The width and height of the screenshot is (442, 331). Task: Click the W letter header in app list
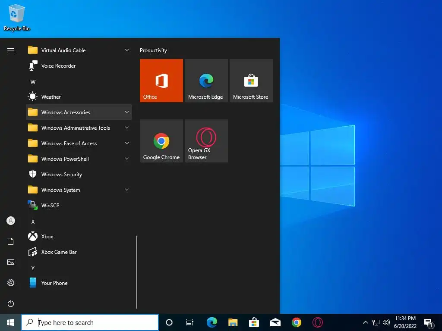33,82
